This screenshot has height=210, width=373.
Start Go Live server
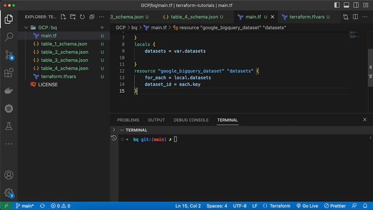307,206
